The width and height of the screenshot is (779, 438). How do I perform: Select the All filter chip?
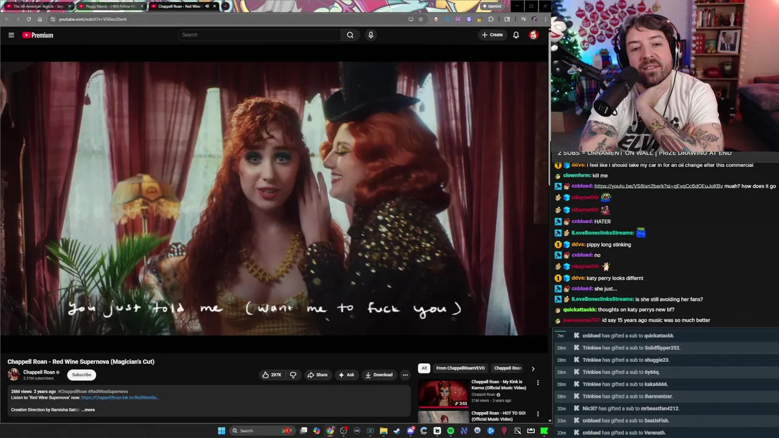pyautogui.click(x=424, y=368)
